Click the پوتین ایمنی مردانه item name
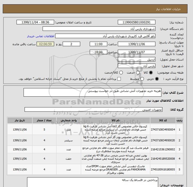The width and height of the screenshot is (193, 187). click(x=116, y=159)
